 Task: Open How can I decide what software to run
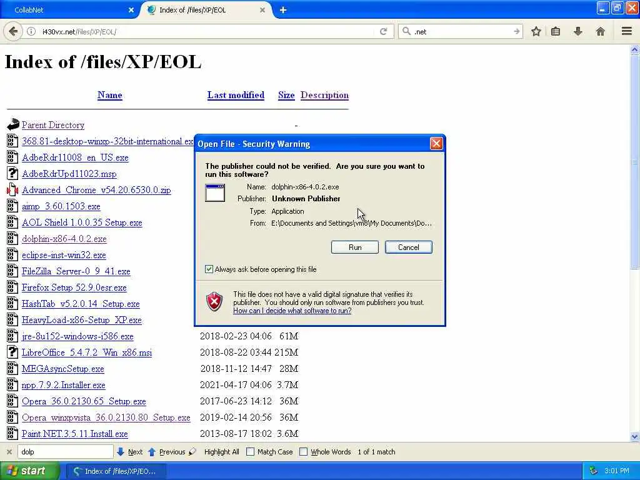click(x=292, y=311)
